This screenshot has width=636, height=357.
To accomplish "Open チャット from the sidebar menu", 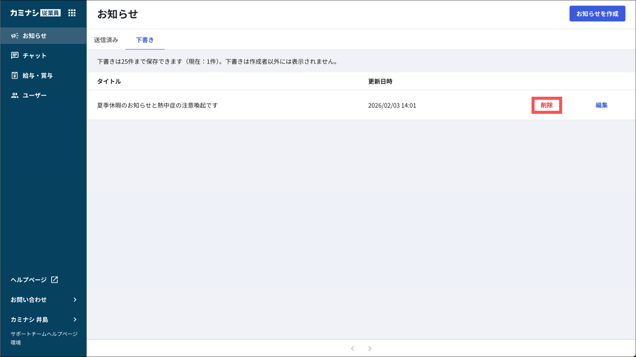I will (34, 56).
